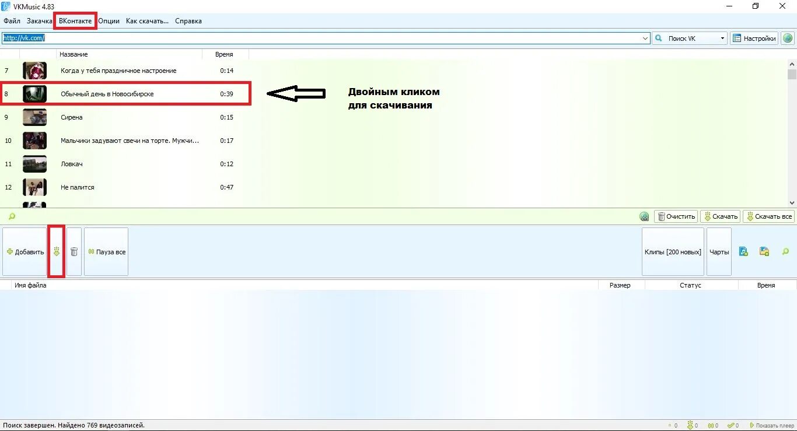
Task: Click Скачать to download selected item
Action: [720, 216]
